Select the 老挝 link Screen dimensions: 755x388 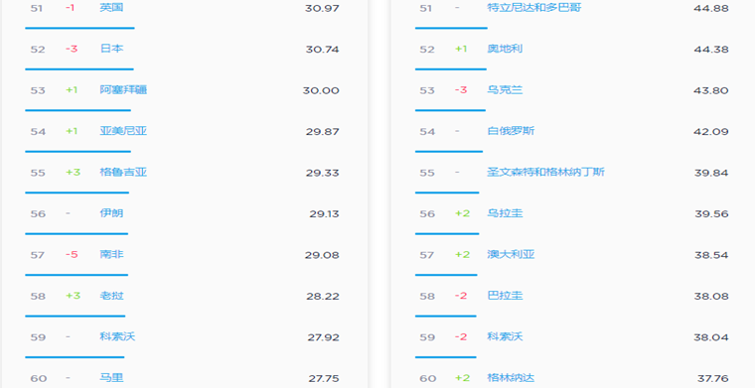click(111, 296)
